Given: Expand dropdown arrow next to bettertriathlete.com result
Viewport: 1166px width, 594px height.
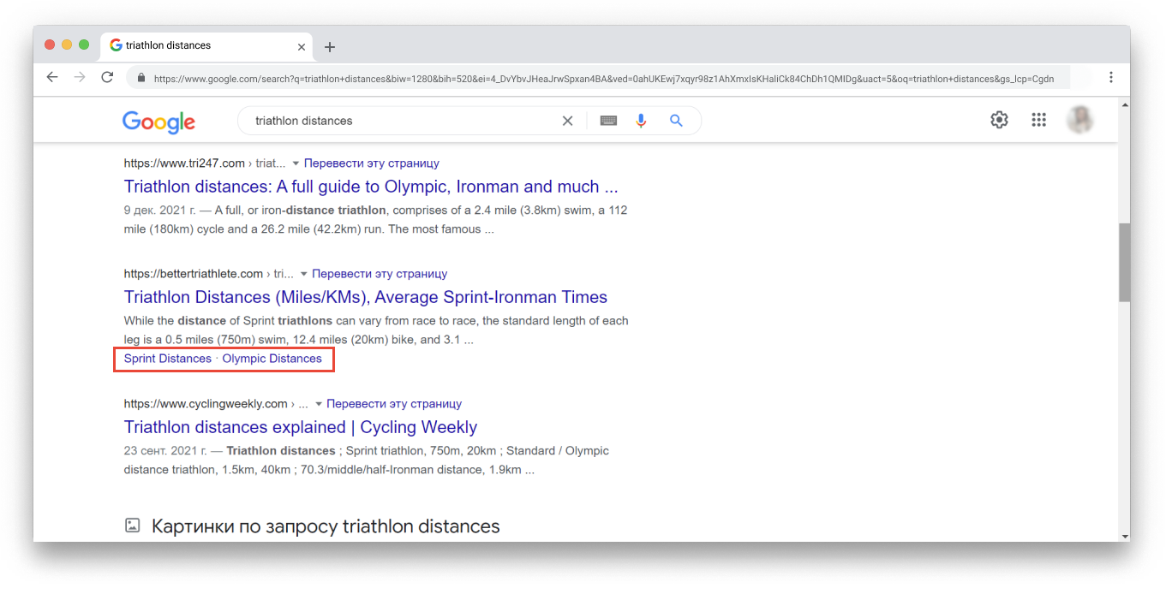Looking at the screenshot, I should pos(303,274).
